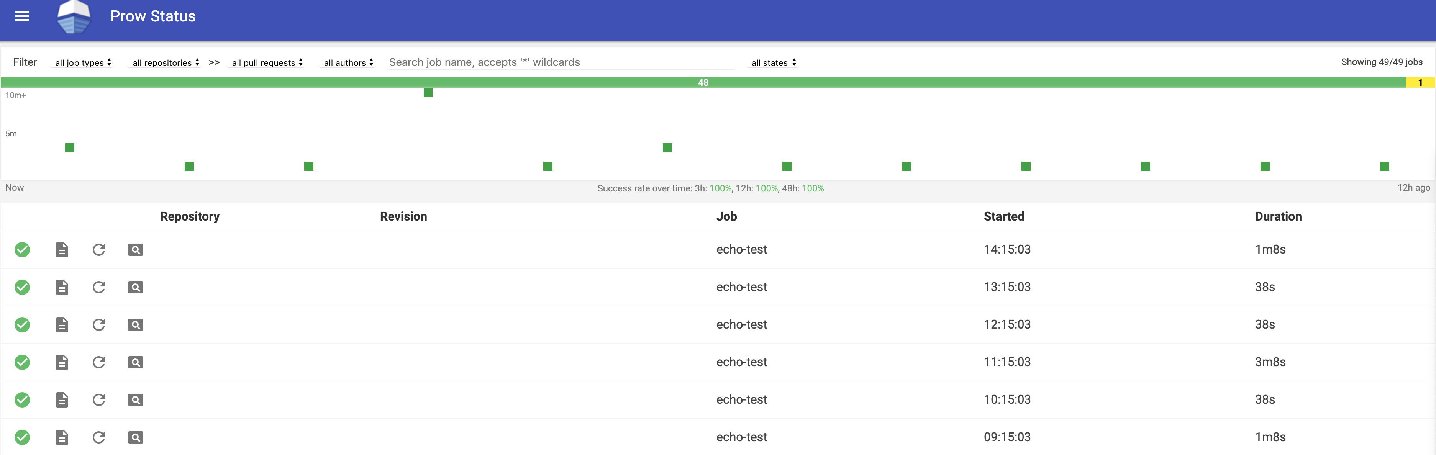Viewport: 1436px width, 455px height.
Task: Click the Repository column header
Action: click(190, 217)
